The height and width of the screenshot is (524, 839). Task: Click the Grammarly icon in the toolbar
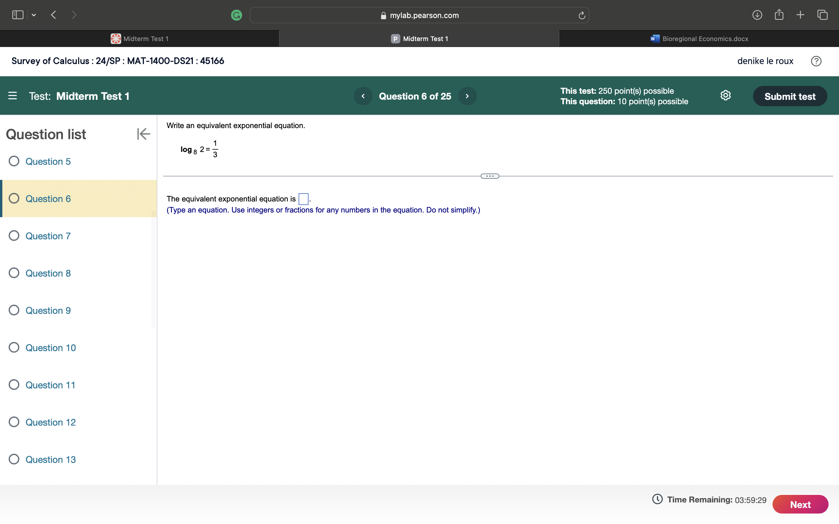237,15
